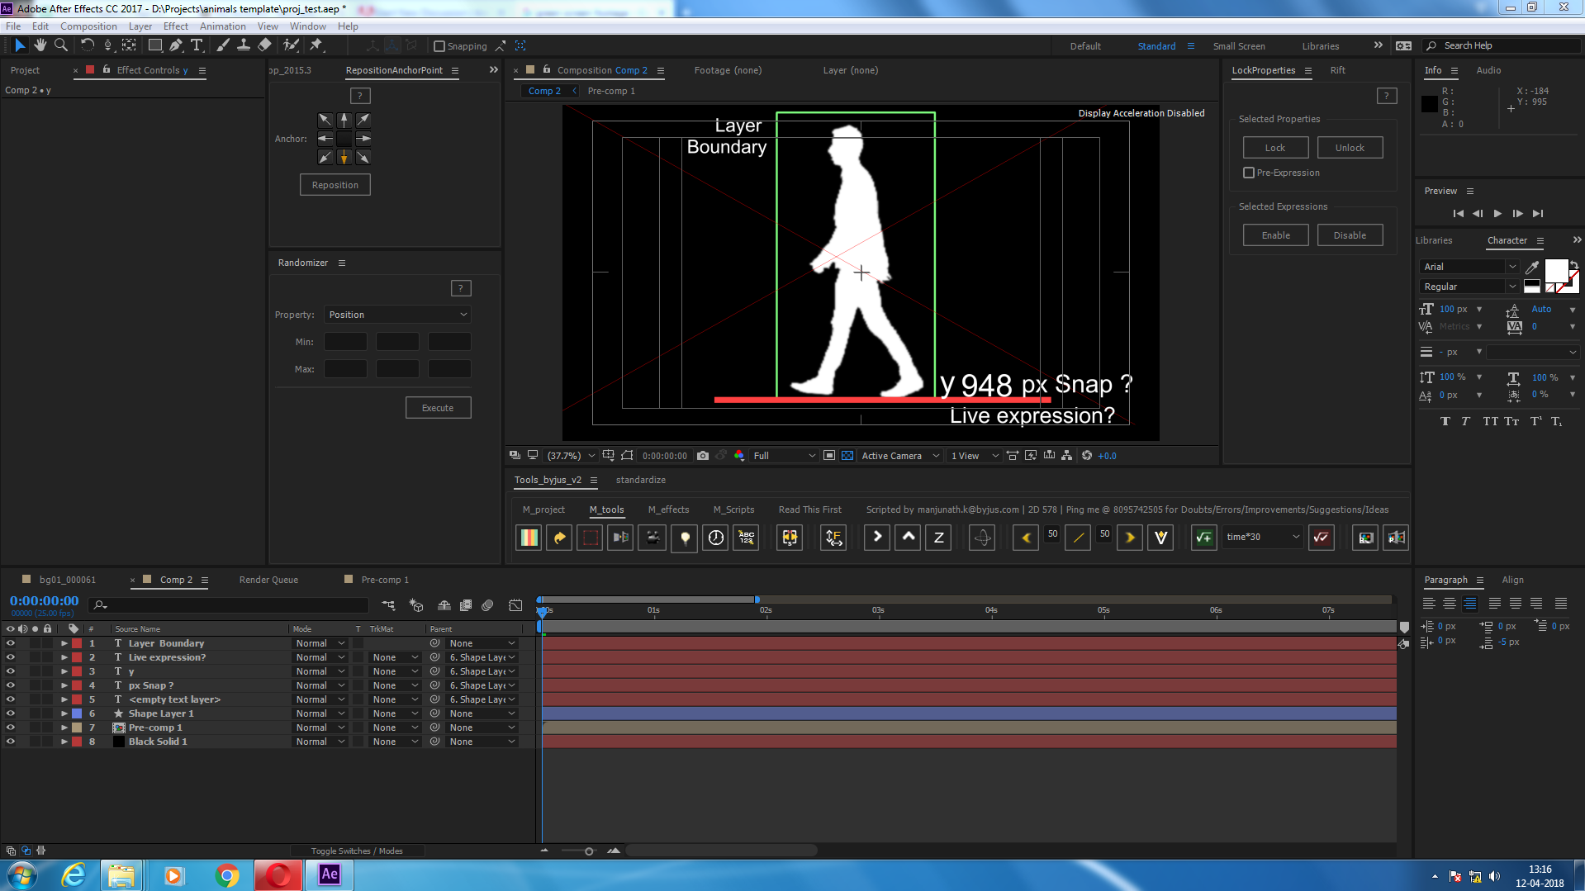Select the Zoom tool in toolbar
Screen dimensions: 1585x891
(60, 45)
